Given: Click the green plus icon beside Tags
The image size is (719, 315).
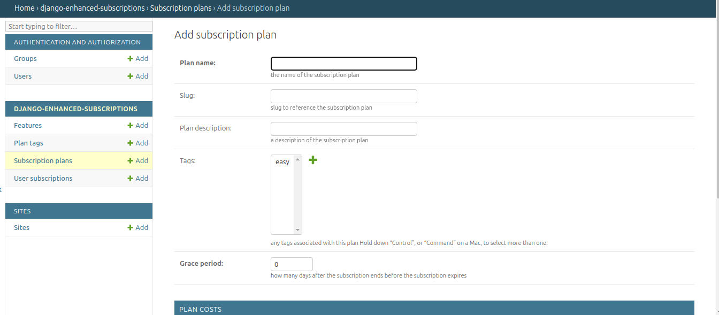Looking at the screenshot, I should coord(313,160).
